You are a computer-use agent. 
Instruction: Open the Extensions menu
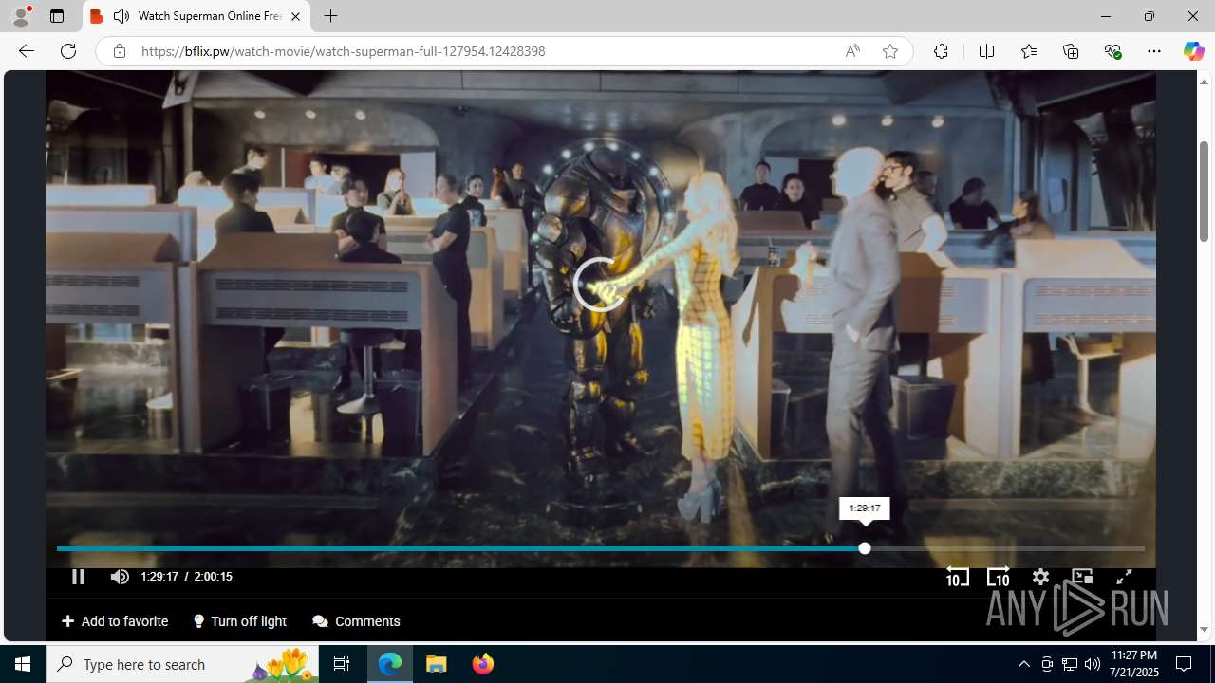point(941,51)
